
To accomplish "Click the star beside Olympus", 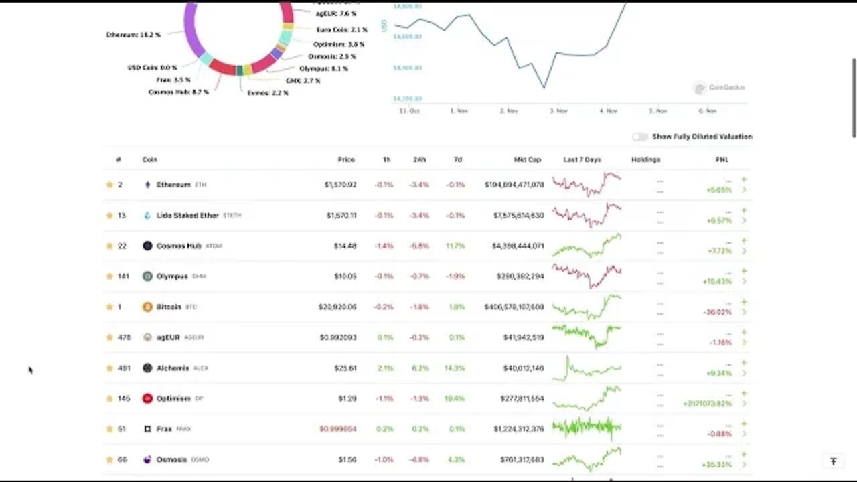I will pyautogui.click(x=109, y=276).
